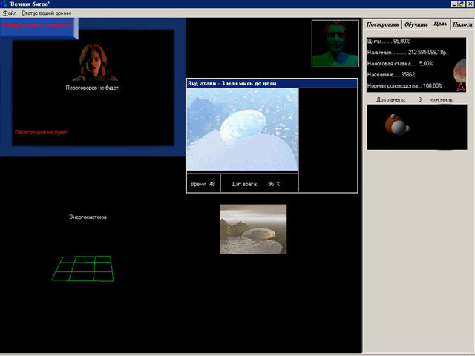Click the red Переговоров не будет text

tap(42, 132)
